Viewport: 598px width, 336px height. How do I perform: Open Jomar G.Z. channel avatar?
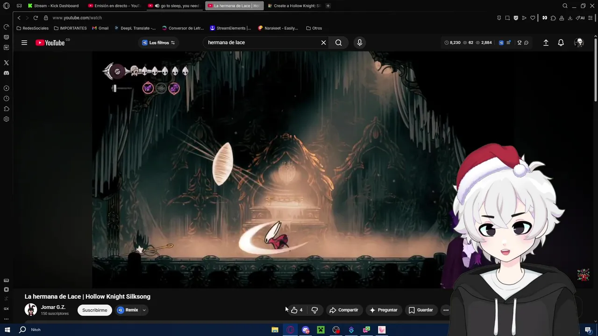[31, 310]
